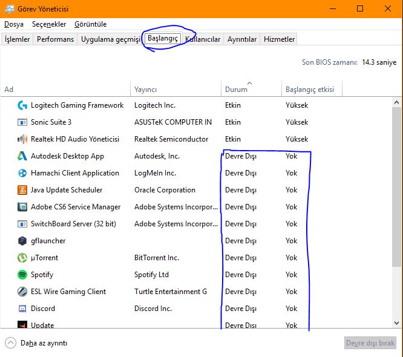Select the Spotify entry name
Image resolution: width=403 pixels, height=357 pixels.
42,275
